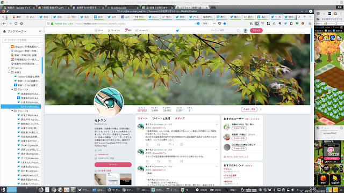The width and height of the screenshot is (344, 193).
Task: Collapse the グループA bookmark folder
Action: (12, 90)
